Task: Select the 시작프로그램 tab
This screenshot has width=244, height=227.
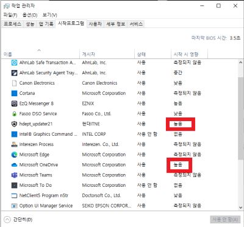Action: [x=71, y=23]
